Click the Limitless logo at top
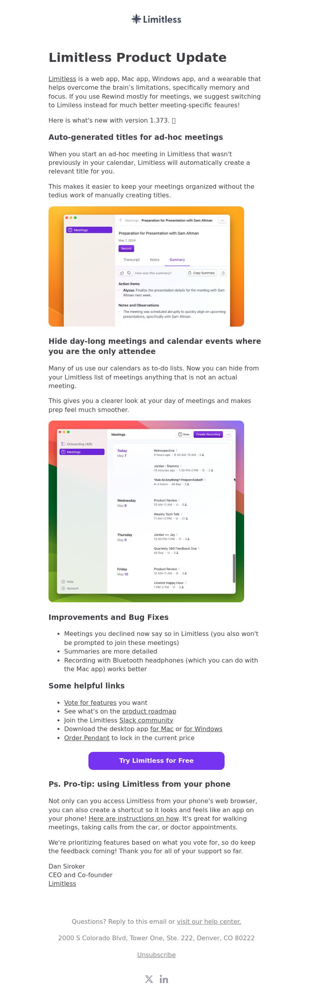The height and width of the screenshot is (997, 313). (x=156, y=19)
